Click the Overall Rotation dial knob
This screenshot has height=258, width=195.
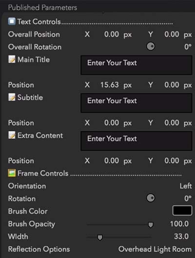tap(151, 46)
